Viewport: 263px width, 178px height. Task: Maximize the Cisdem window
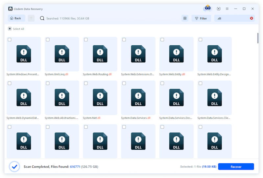tap(244, 9)
